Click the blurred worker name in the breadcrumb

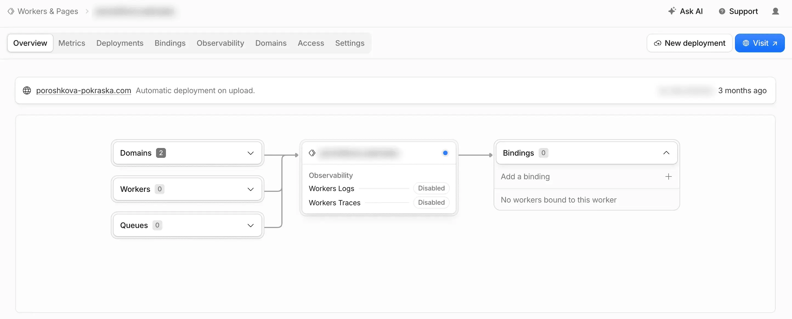click(x=135, y=11)
